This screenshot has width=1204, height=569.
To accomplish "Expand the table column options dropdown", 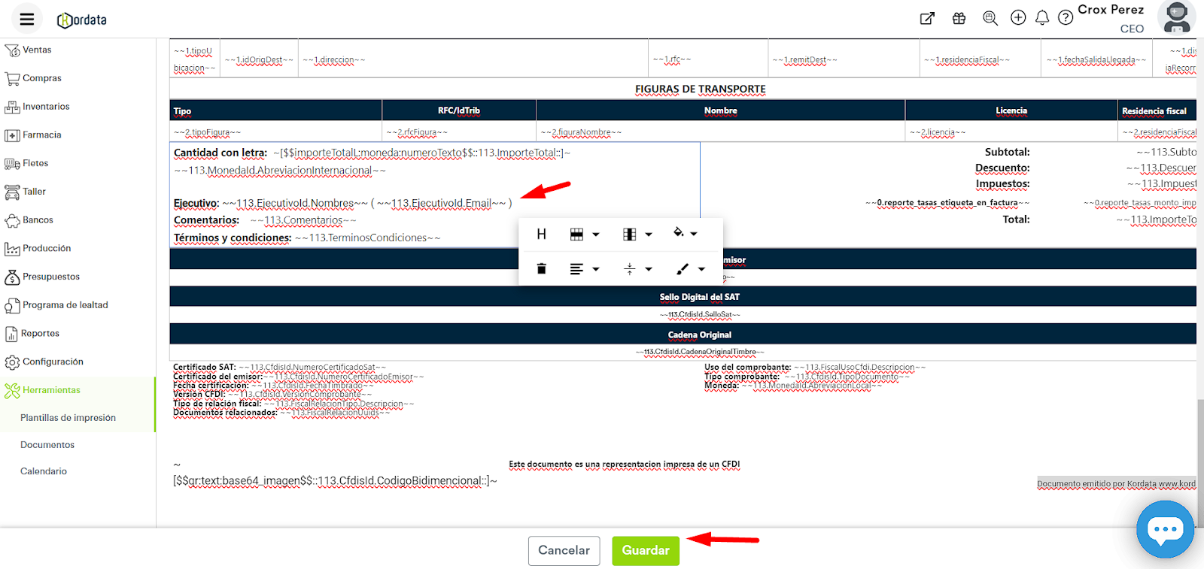I will (637, 235).
